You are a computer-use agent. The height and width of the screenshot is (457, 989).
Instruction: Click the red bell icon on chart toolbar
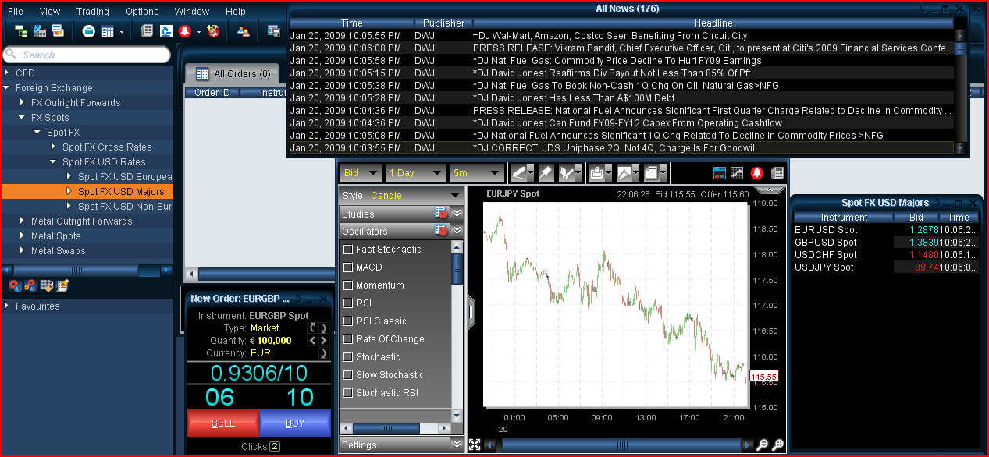coord(756,173)
